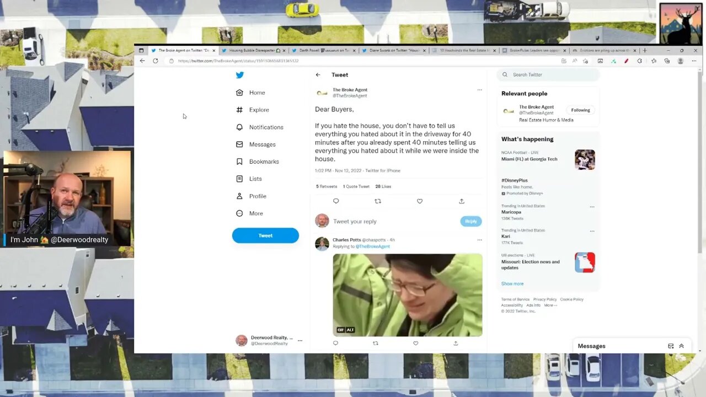Open Terms of Service link
The width and height of the screenshot is (706, 397).
click(515, 299)
